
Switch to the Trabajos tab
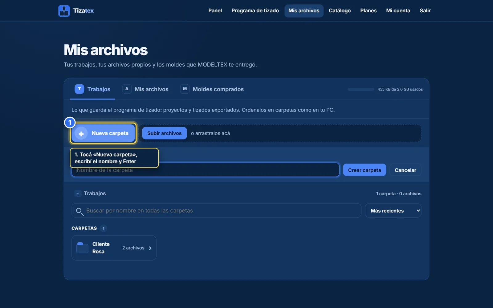(x=92, y=89)
